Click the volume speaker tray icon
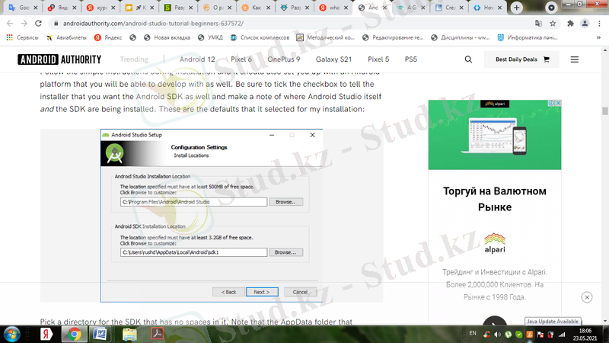 coord(498,335)
